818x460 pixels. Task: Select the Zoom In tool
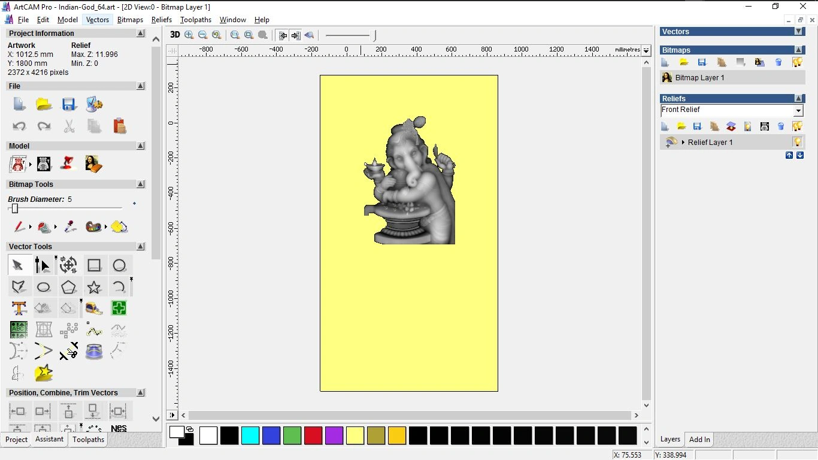tap(189, 35)
